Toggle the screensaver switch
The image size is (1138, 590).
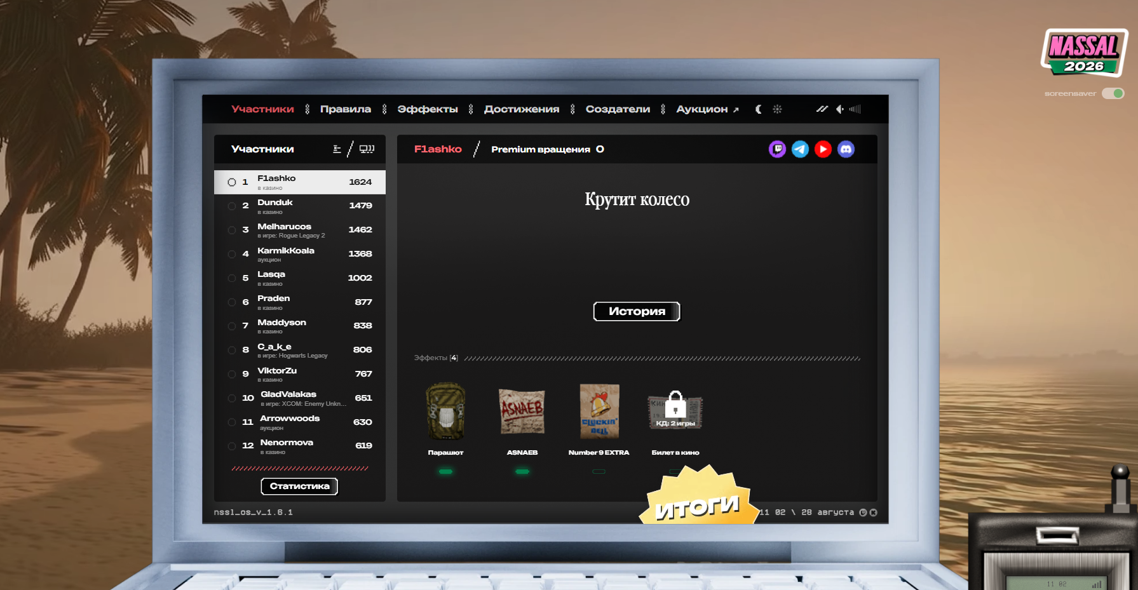[1113, 93]
